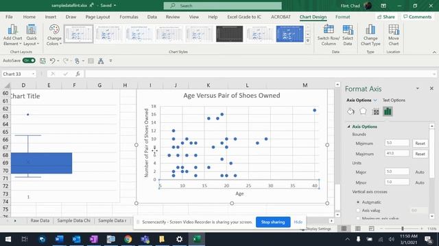Click Save icon in quick access toolbar
439x246 pixels.
coord(43,61)
